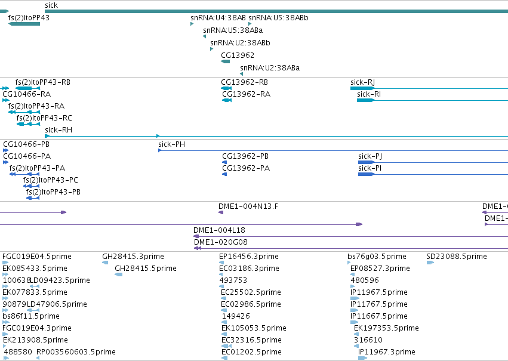The image size is (508, 361).
Task: Select transcript CG13962-RB
Action: [x=244, y=82]
